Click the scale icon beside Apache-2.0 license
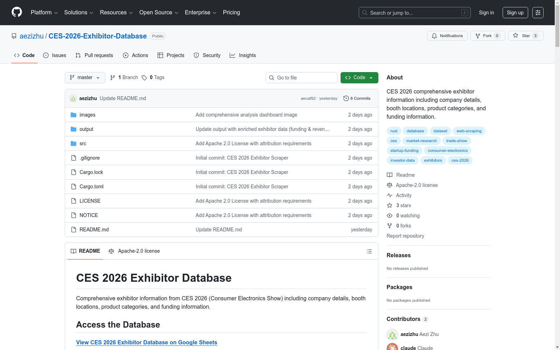 coord(390,185)
